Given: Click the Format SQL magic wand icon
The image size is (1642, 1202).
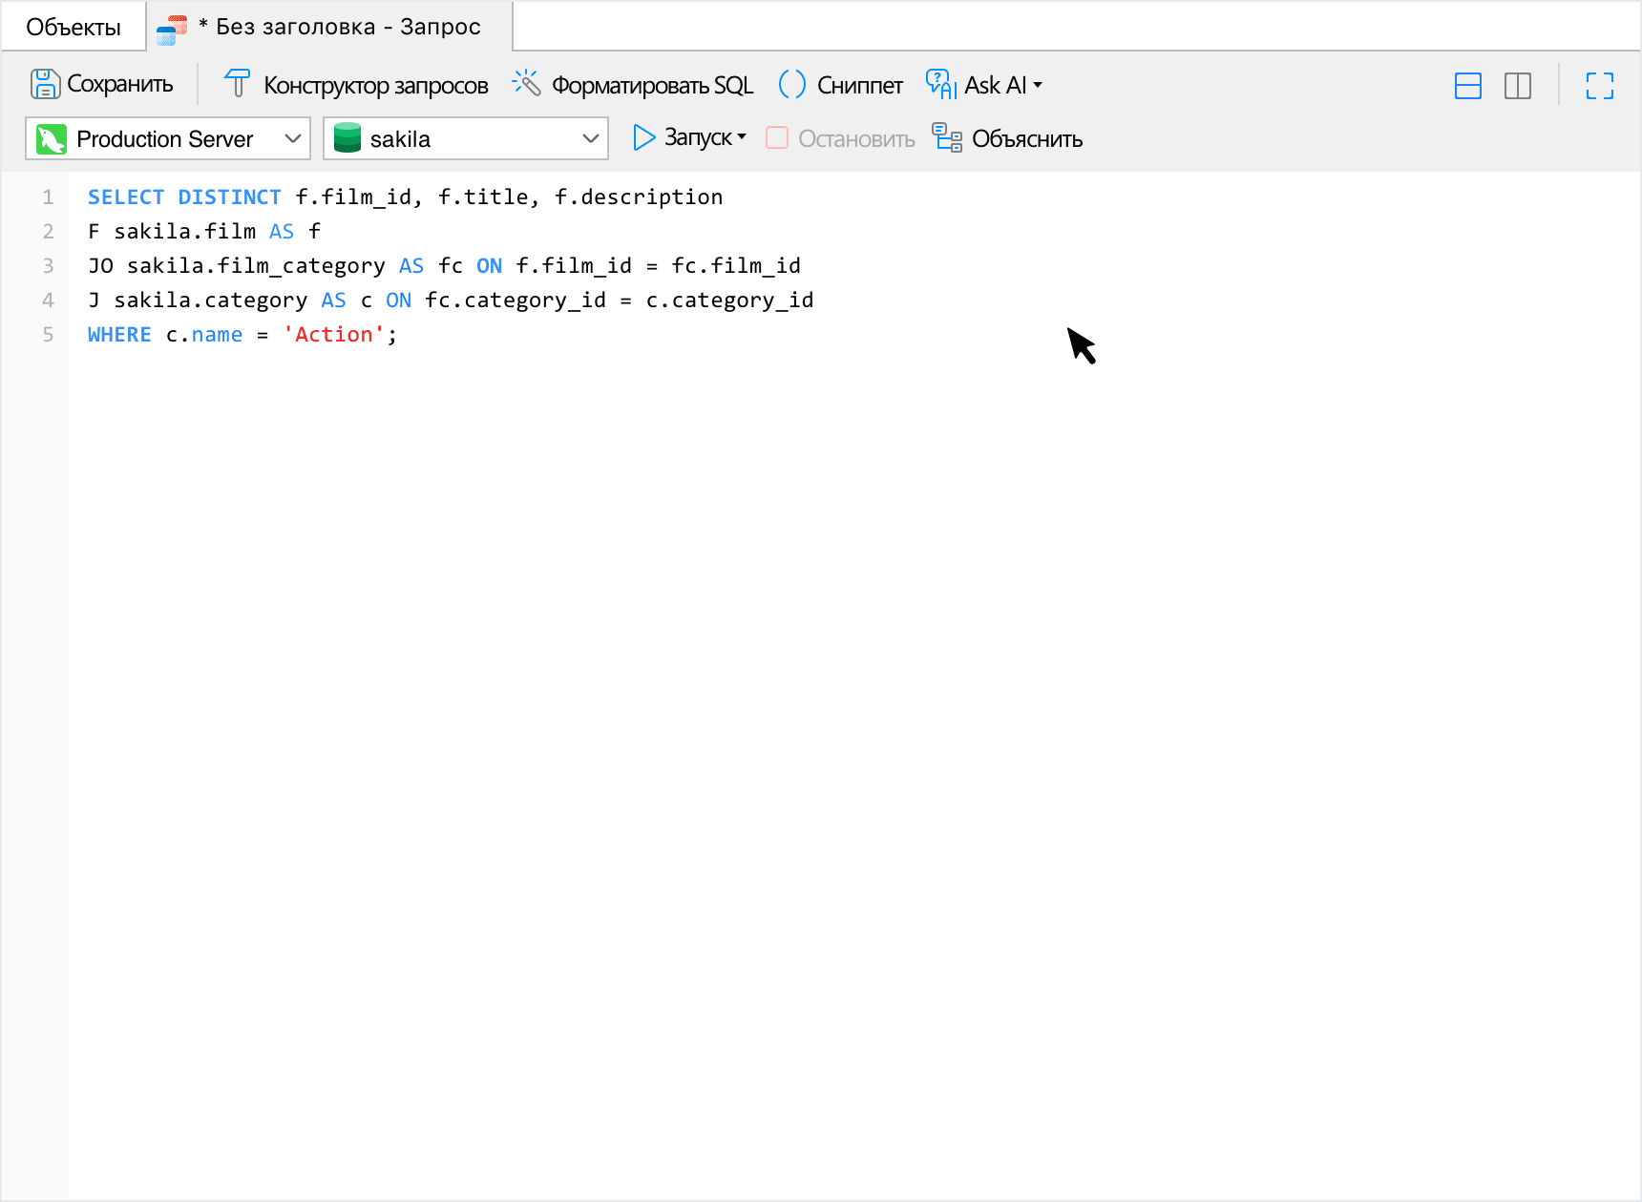Looking at the screenshot, I should tap(526, 84).
